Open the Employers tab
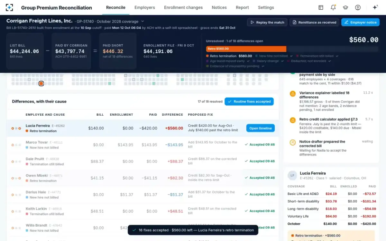Image resolution: width=386 pixels, height=241 pixels. click(145, 7)
